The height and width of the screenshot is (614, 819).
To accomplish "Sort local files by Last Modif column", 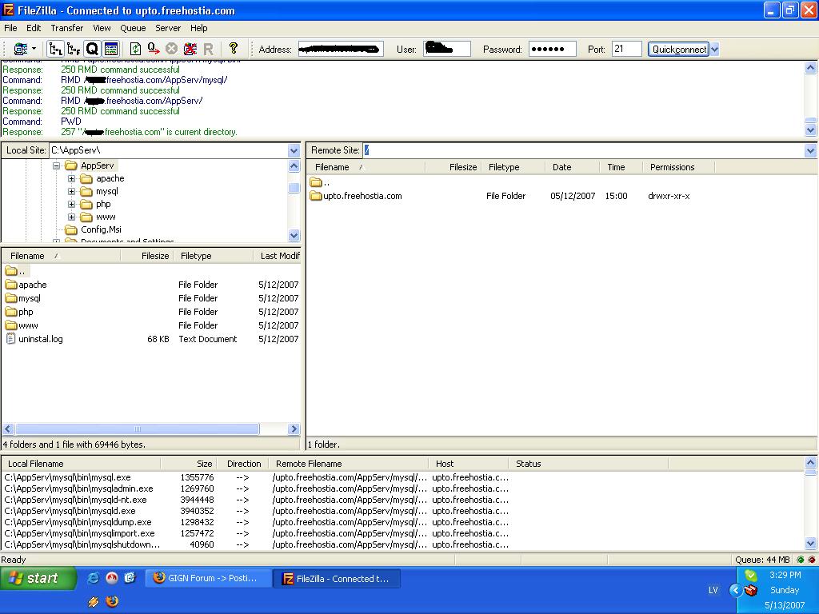I will point(277,256).
